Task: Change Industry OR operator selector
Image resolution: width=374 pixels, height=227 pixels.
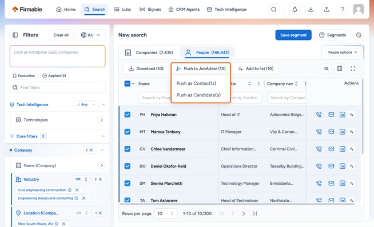Action: tap(81, 179)
